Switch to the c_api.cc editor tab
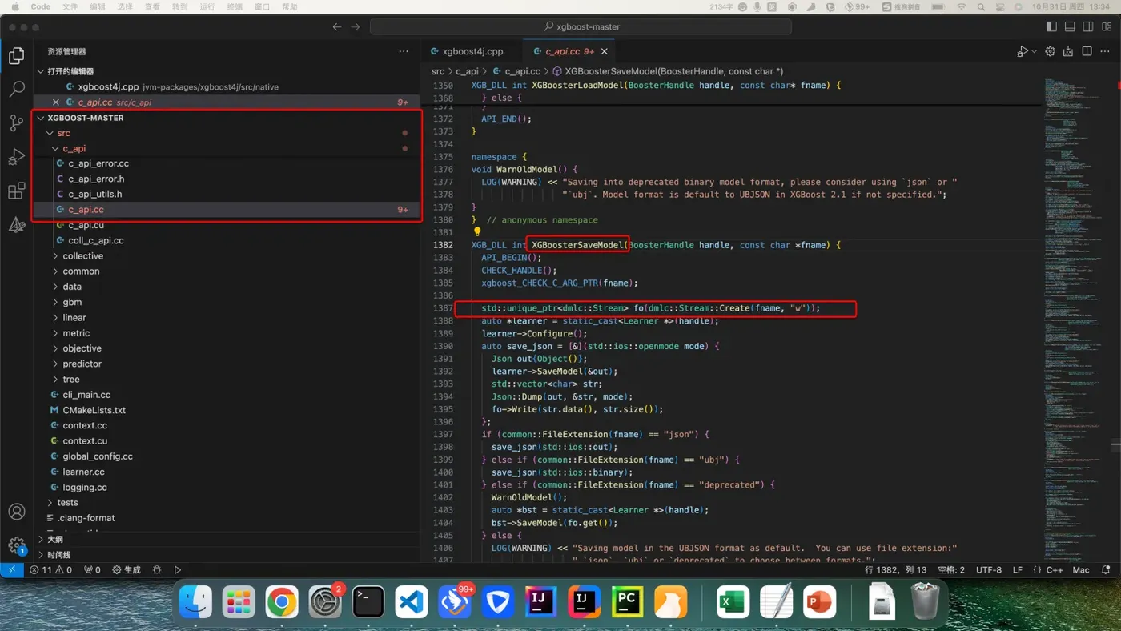The height and width of the screenshot is (631, 1121). coord(569,51)
